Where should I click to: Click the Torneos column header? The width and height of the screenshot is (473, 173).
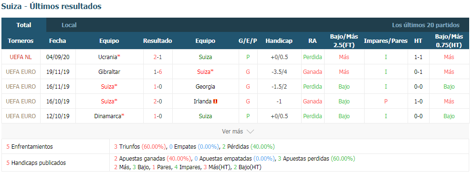(21, 41)
